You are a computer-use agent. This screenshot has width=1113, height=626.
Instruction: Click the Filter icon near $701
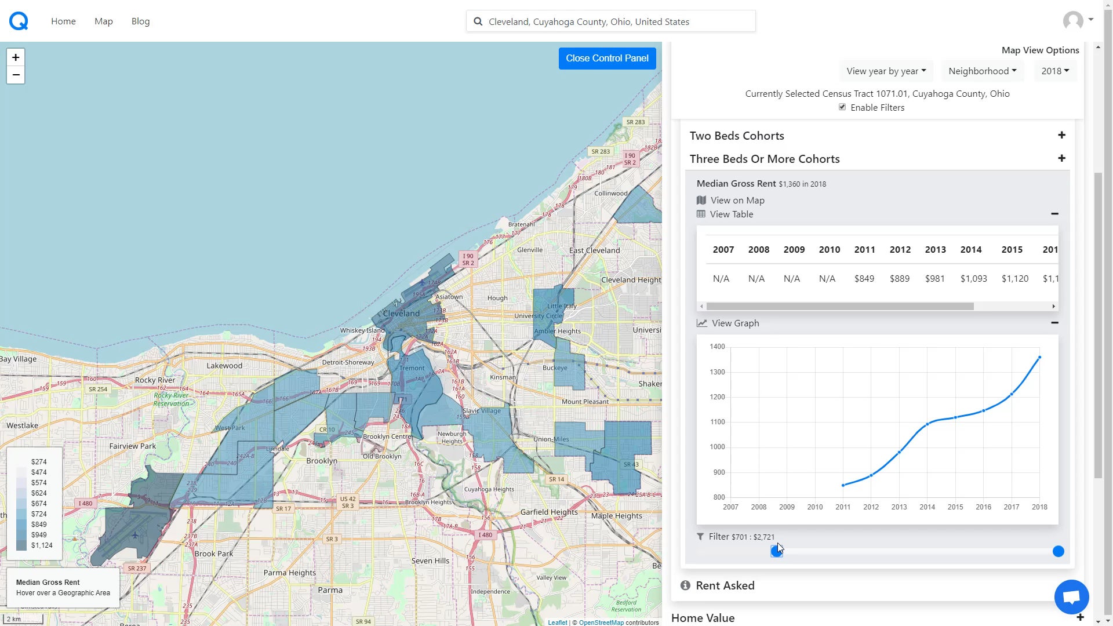pos(700,537)
